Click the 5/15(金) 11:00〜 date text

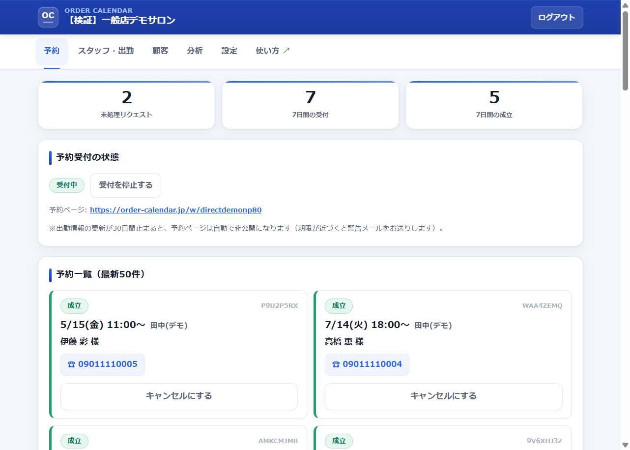pyautogui.click(x=103, y=325)
